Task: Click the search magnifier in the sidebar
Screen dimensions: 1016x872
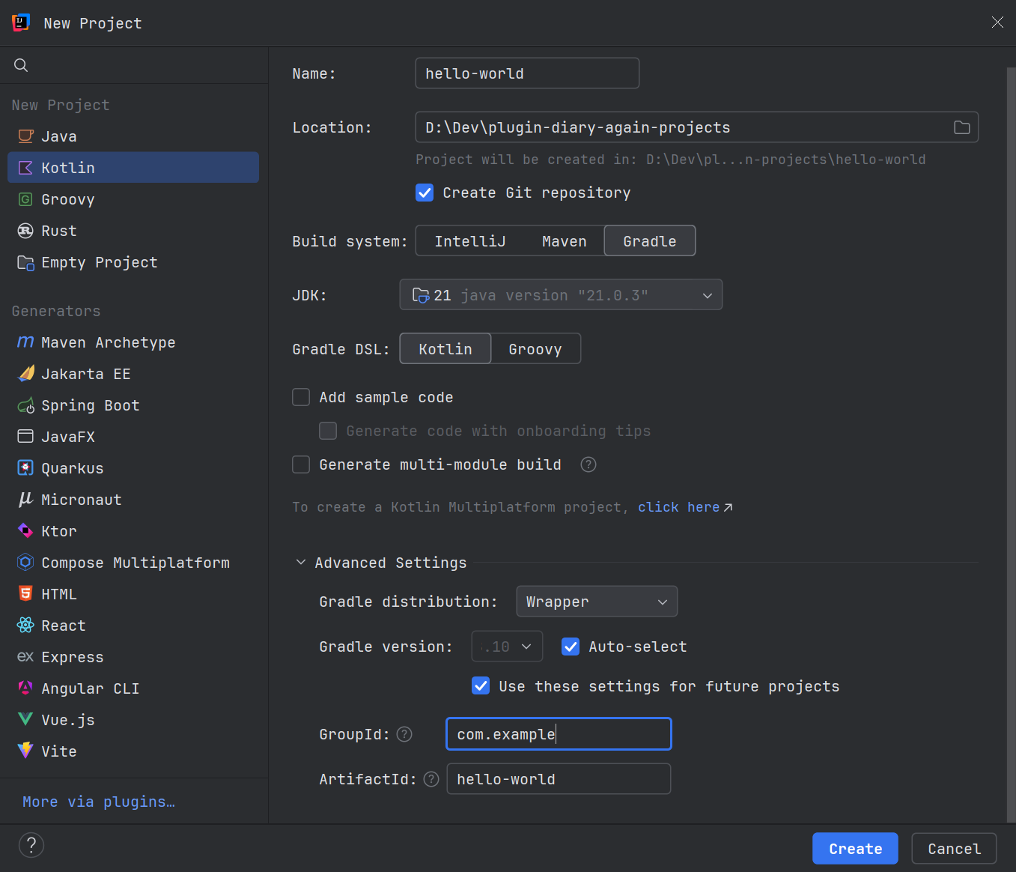Action: click(20, 65)
